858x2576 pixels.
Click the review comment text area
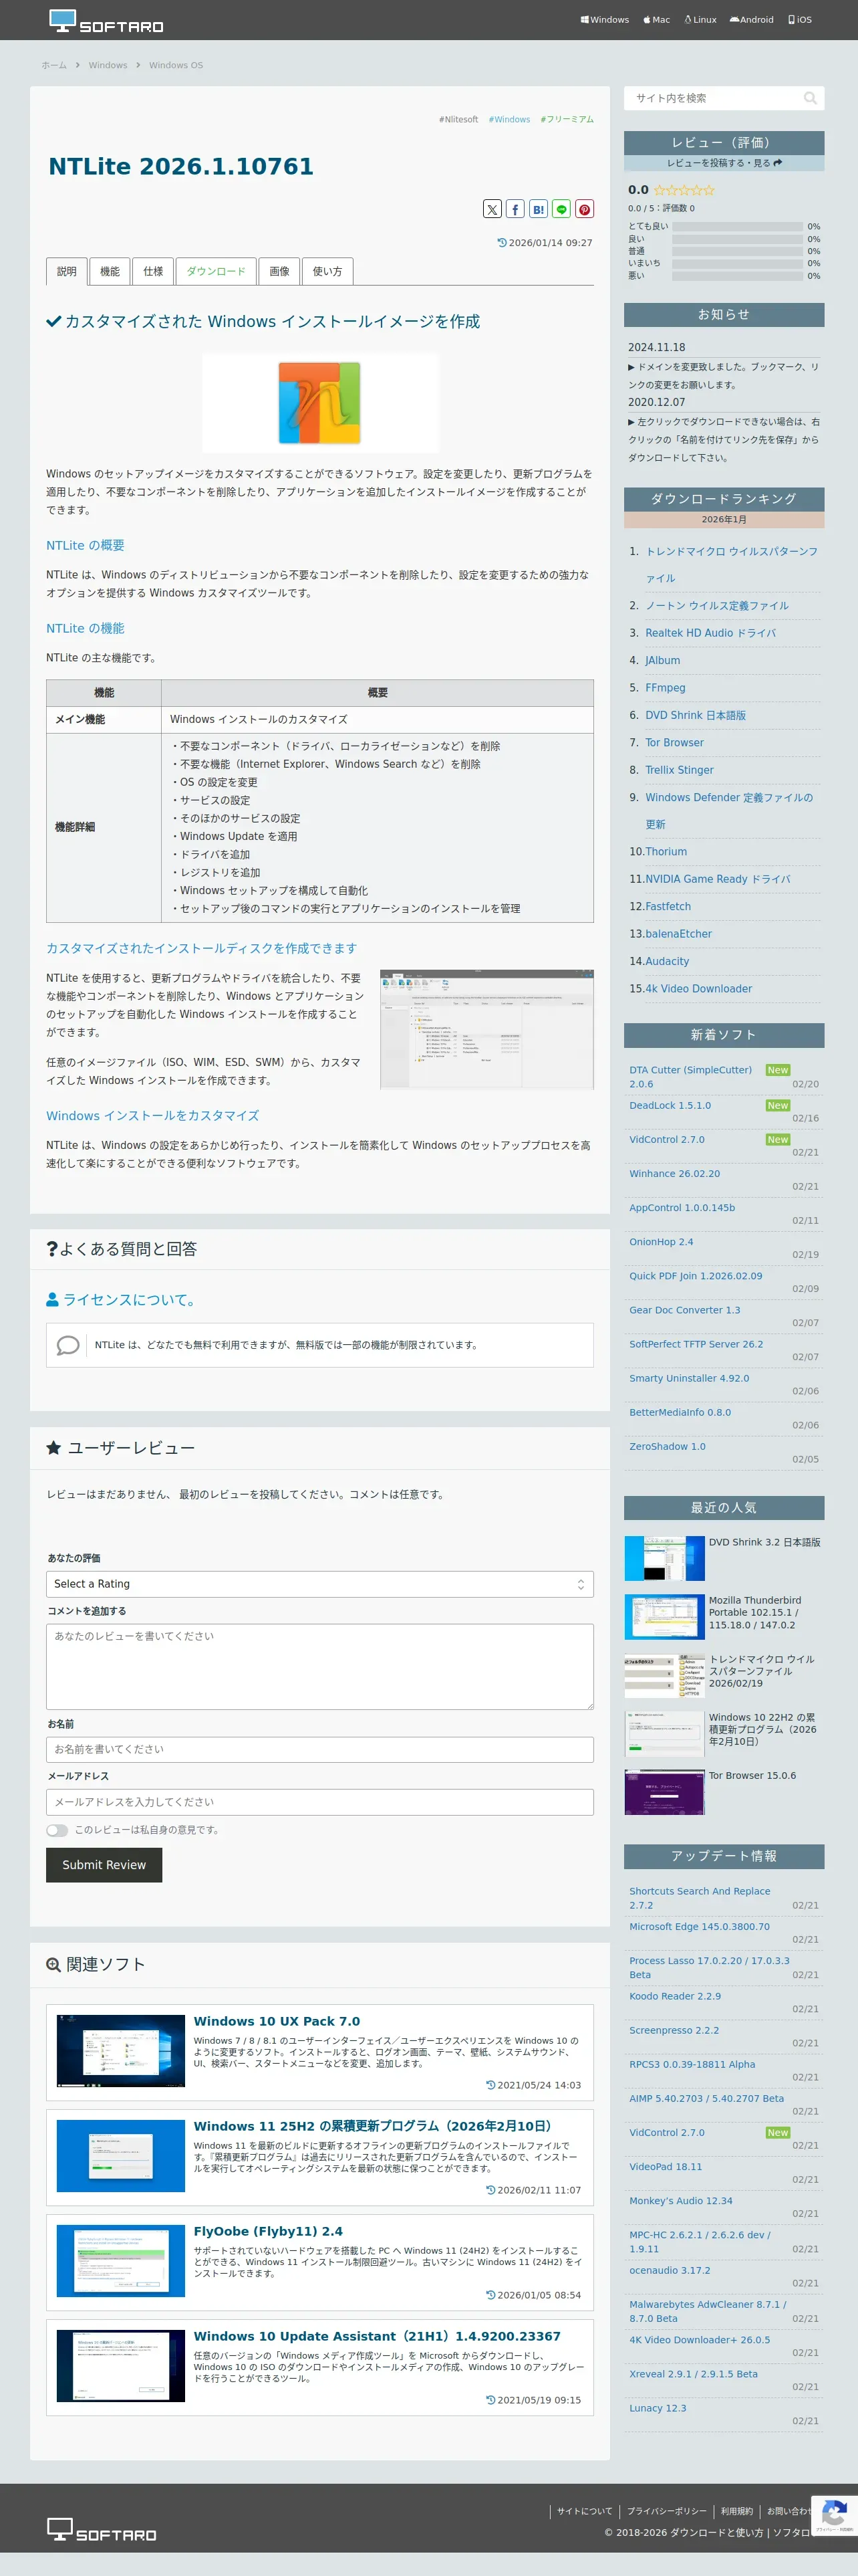[319, 1666]
